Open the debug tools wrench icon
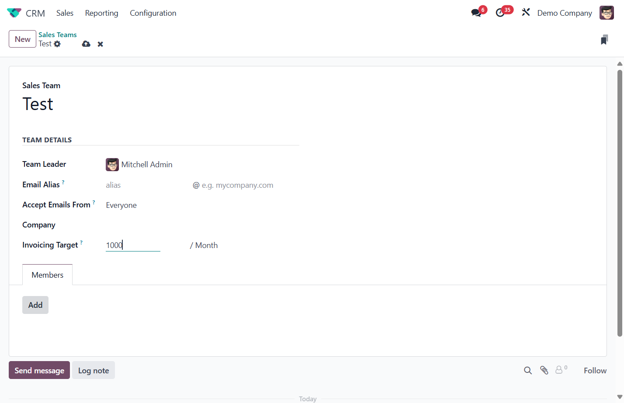 [526, 13]
